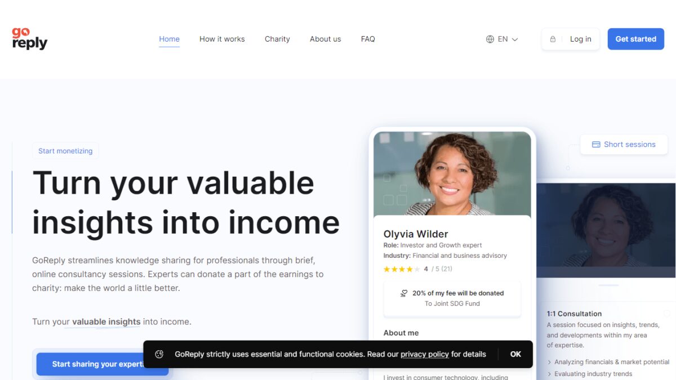Open the Charity page

coord(277,39)
